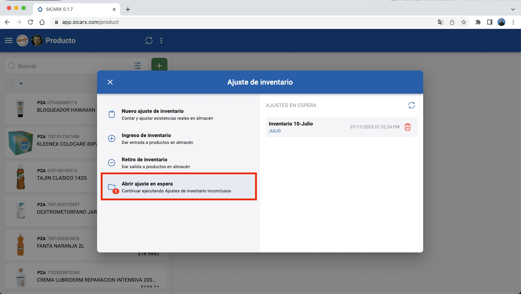The width and height of the screenshot is (521, 294).
Task: Click the green add product button
Action: (159, 66)
